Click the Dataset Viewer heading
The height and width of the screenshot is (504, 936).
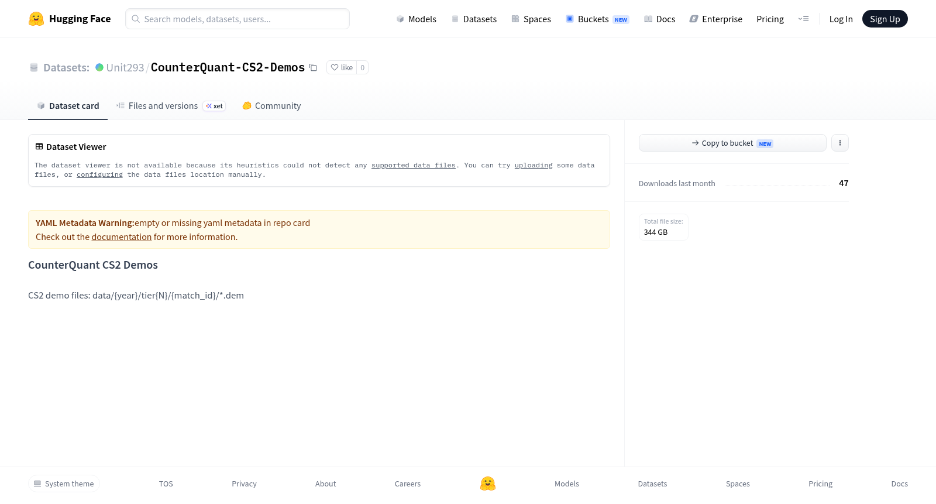coord(76,146)
